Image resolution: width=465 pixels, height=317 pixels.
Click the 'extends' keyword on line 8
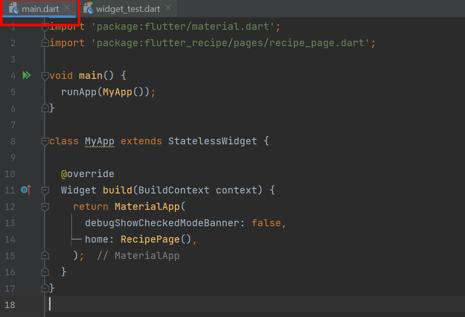pyautogui.click(x=141, y=141)
